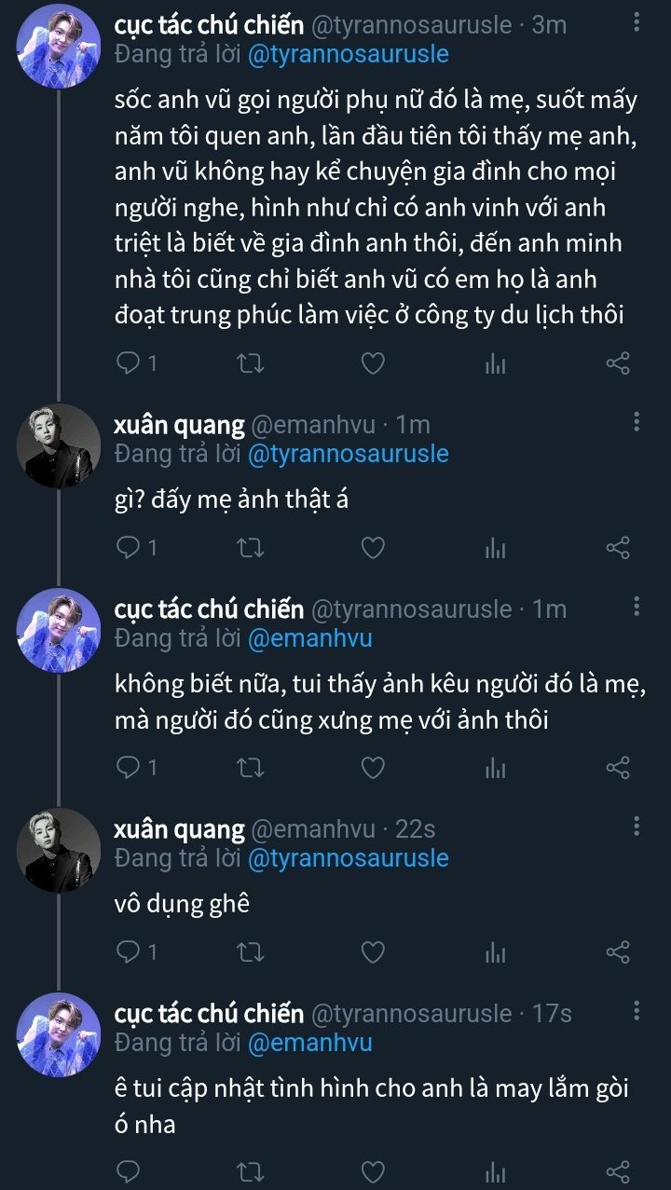
Task: Open more options menu on first tweet
Action: (637, 22)
